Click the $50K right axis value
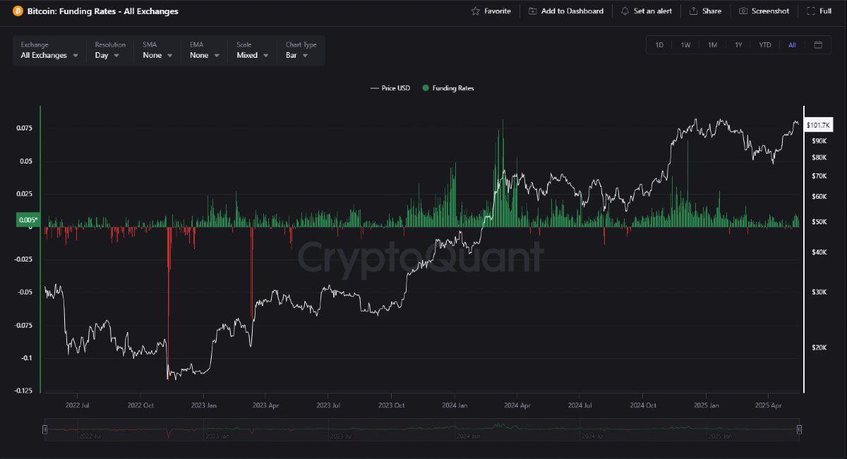 819,222
